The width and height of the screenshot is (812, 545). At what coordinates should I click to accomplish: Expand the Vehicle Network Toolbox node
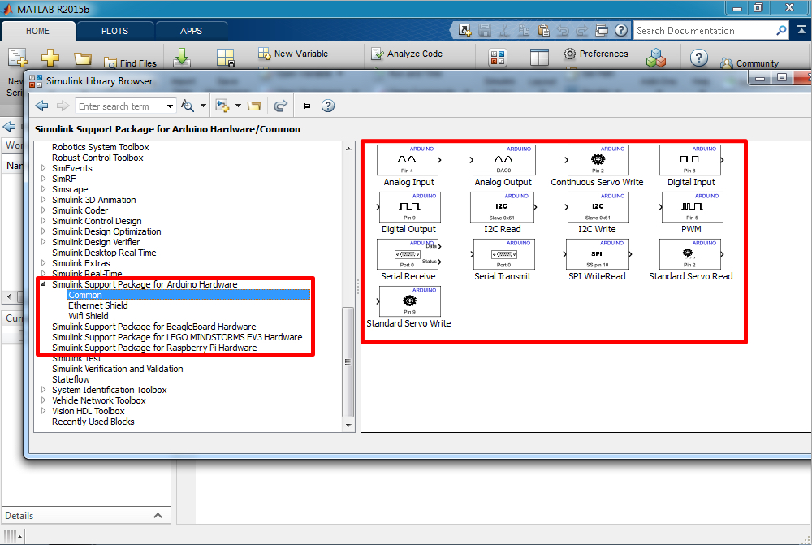[x=44, y=400]
